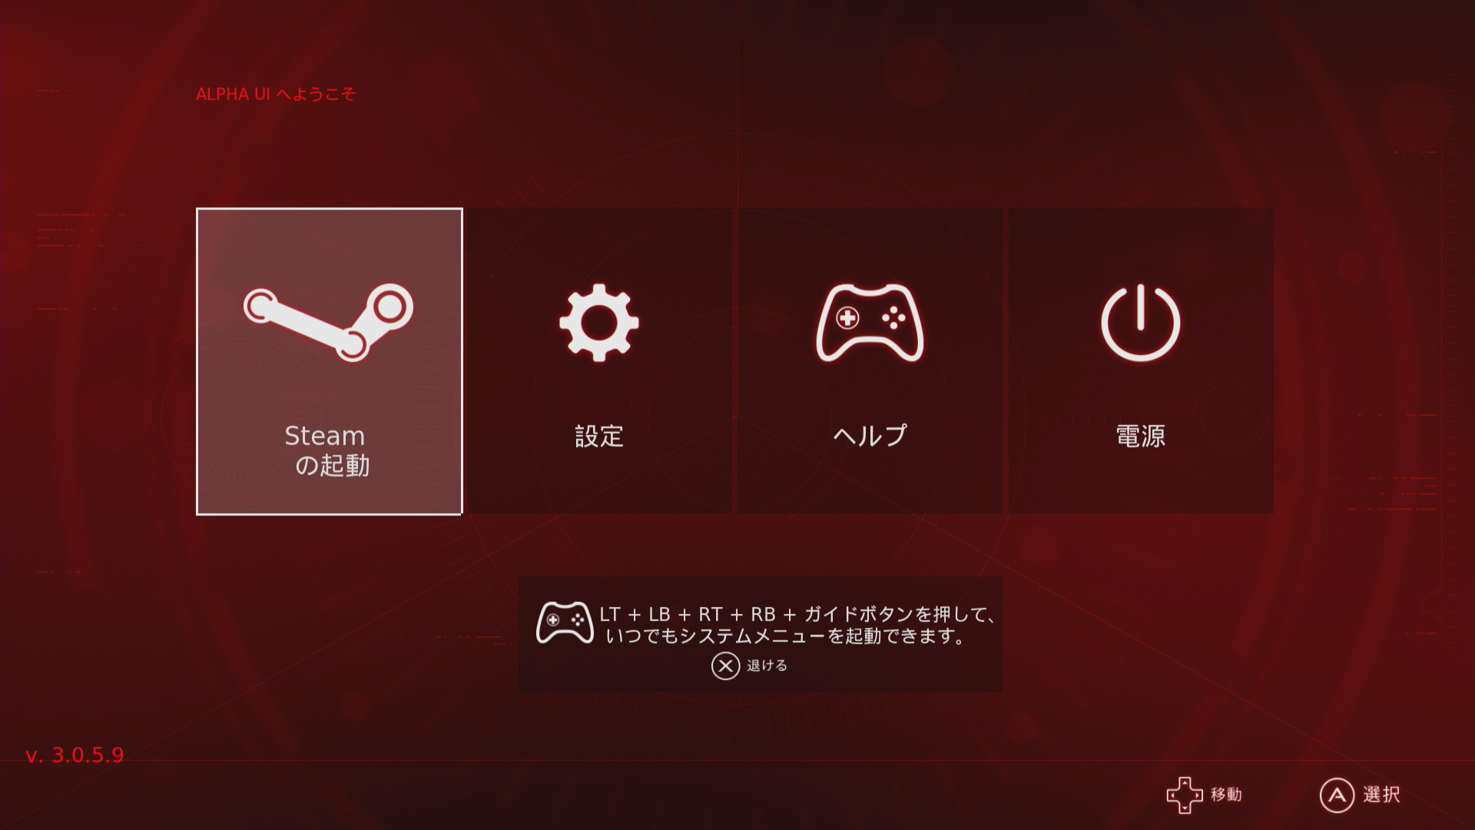Open the 電源 tile
The width and height of the screenshot is (1475, 830).
1141,360
